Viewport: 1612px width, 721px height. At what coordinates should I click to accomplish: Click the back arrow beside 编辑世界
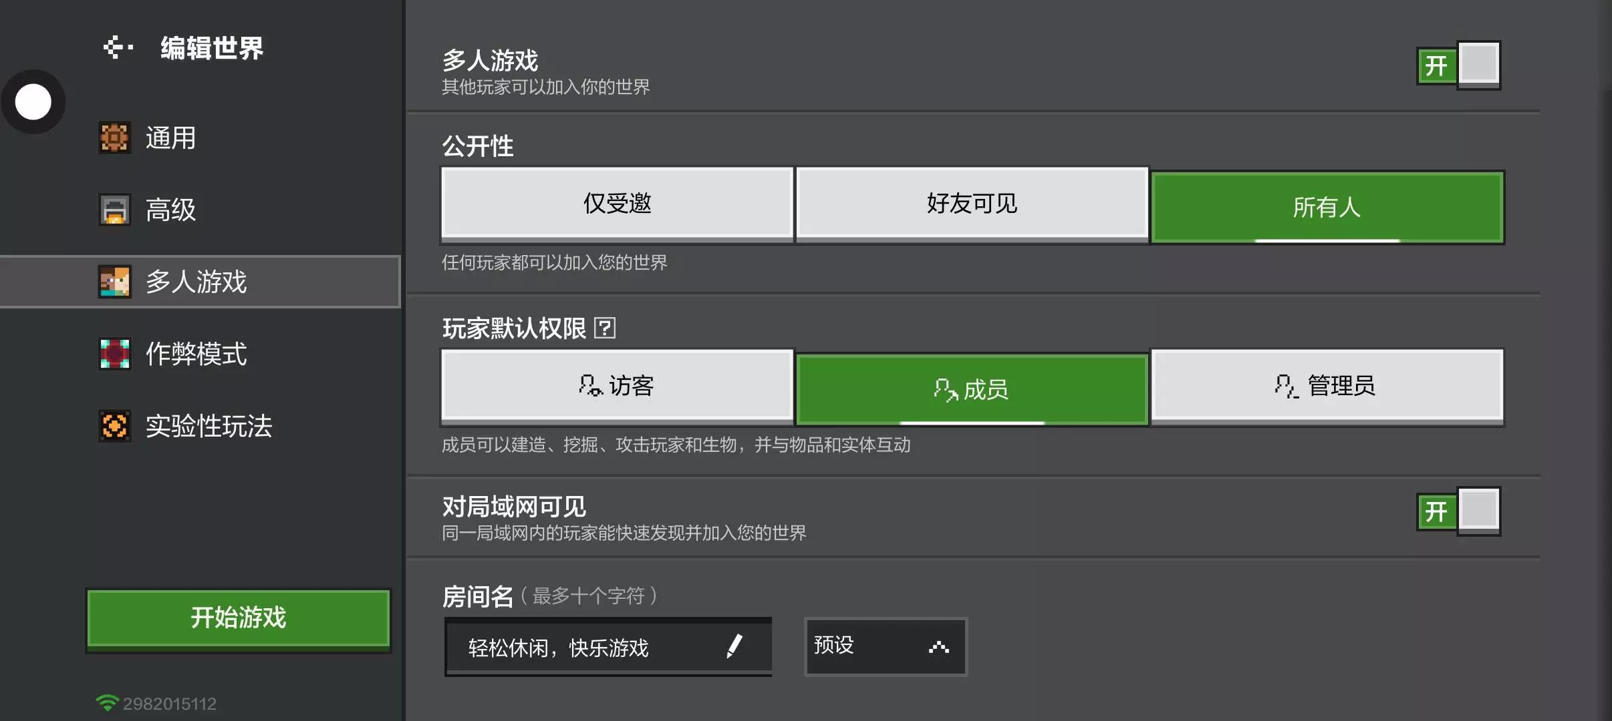[118, 47]
